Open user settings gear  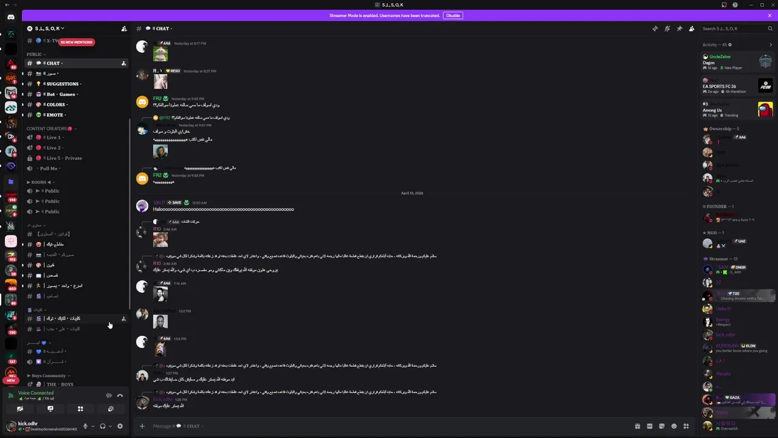[120, 426]
